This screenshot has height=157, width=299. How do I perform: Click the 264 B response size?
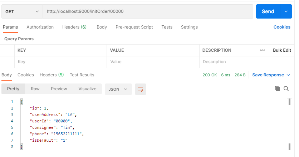click(x=240, y=75)
